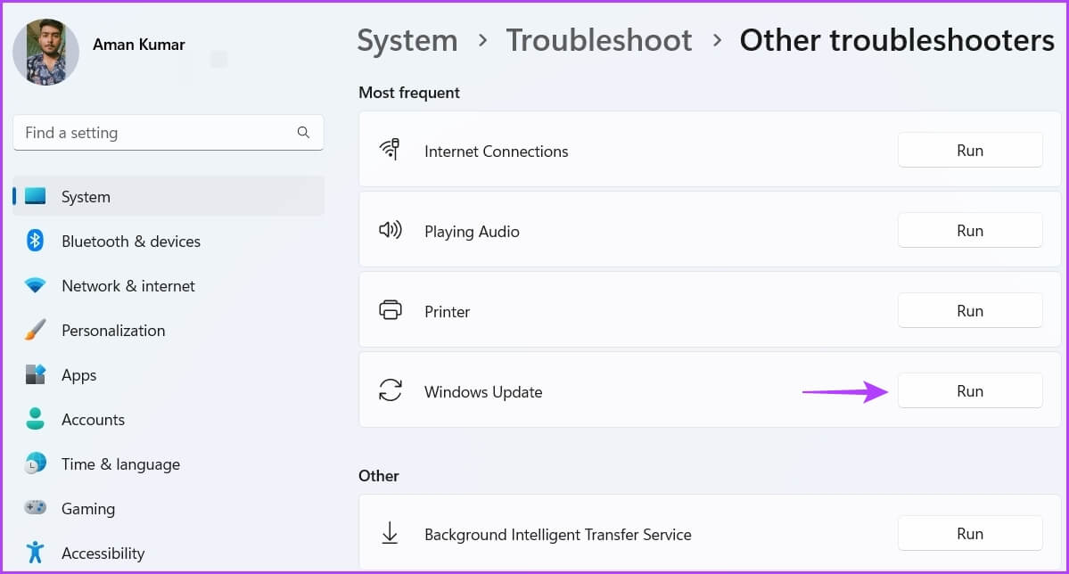
Task: Click the Internet Connections wifi icon
Action: pos(390,150)
